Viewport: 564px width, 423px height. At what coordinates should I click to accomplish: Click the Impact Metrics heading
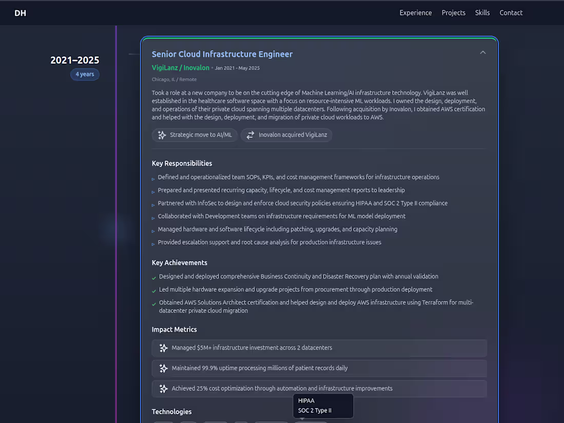[174, 330]
